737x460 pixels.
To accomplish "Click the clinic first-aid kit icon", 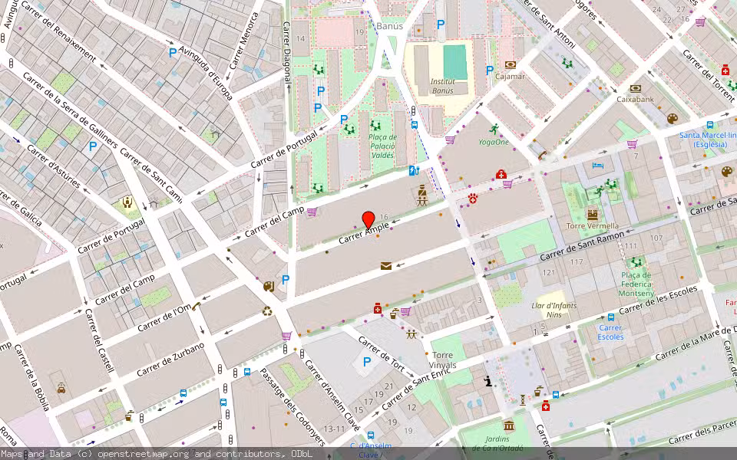I will pyautogui.click(x=501, y=174).
